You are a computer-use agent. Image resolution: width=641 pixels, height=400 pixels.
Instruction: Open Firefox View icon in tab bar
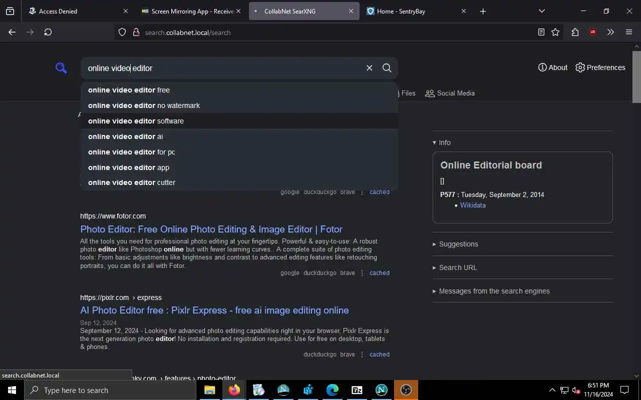coord(10,11)
